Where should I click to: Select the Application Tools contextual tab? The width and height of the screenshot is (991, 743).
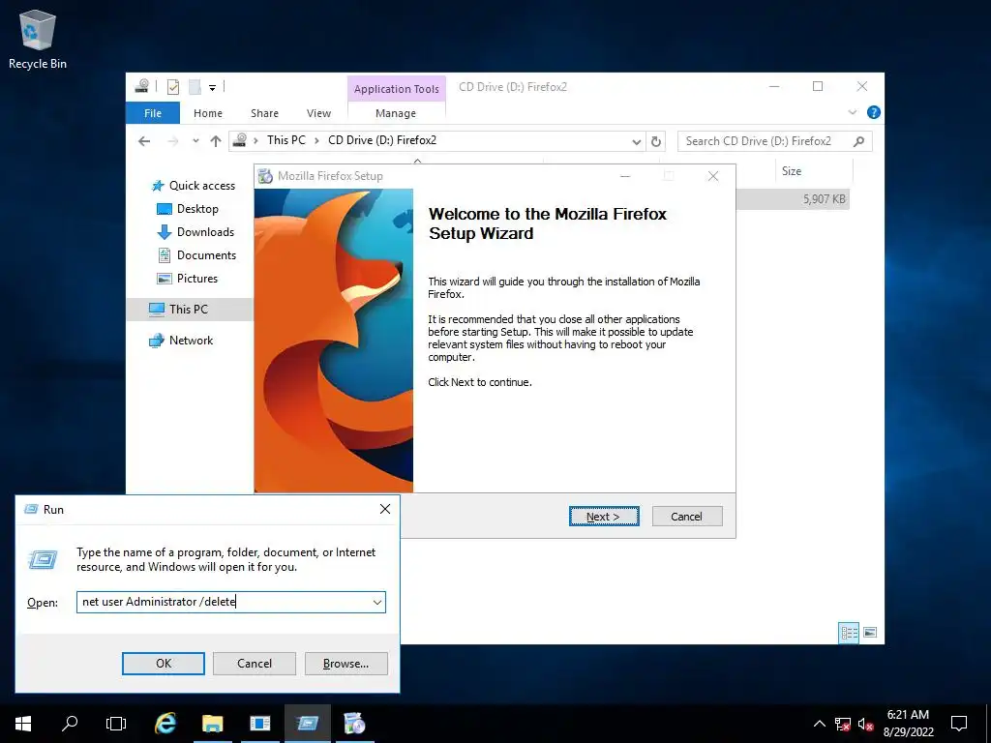396,89
